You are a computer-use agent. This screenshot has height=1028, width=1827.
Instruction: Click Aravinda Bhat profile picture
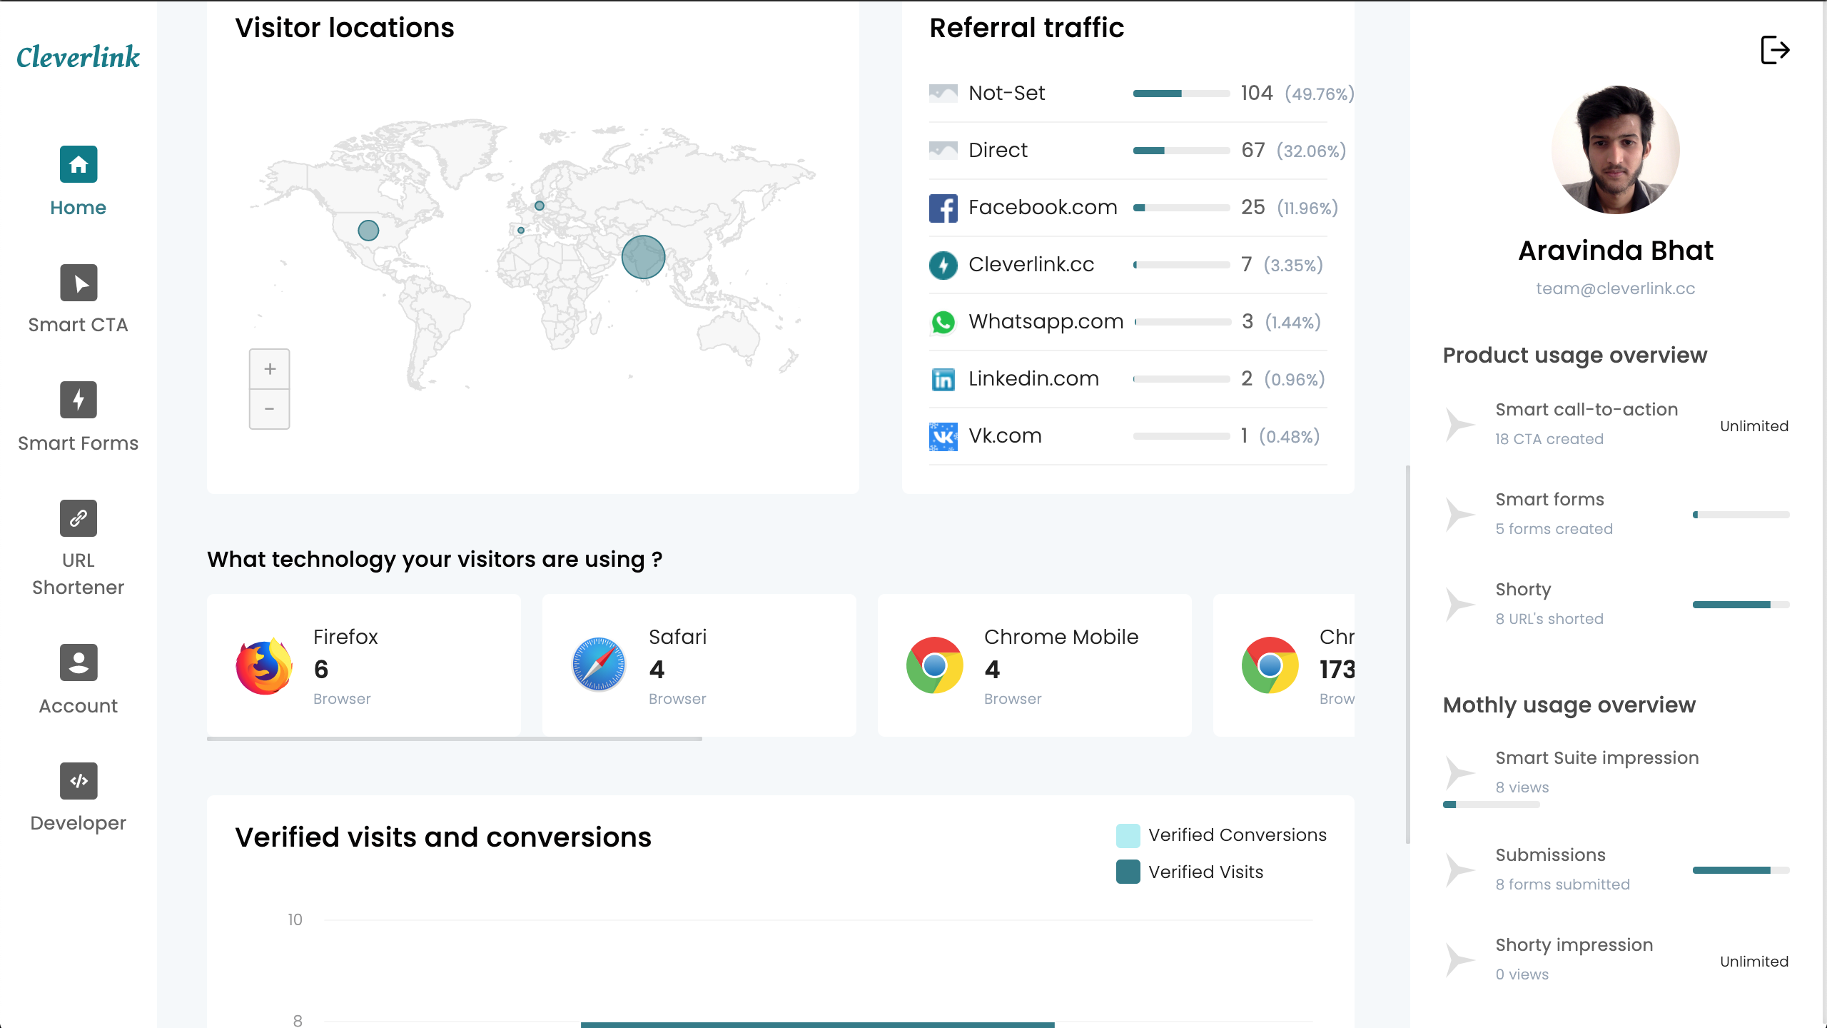(1615, 150)
